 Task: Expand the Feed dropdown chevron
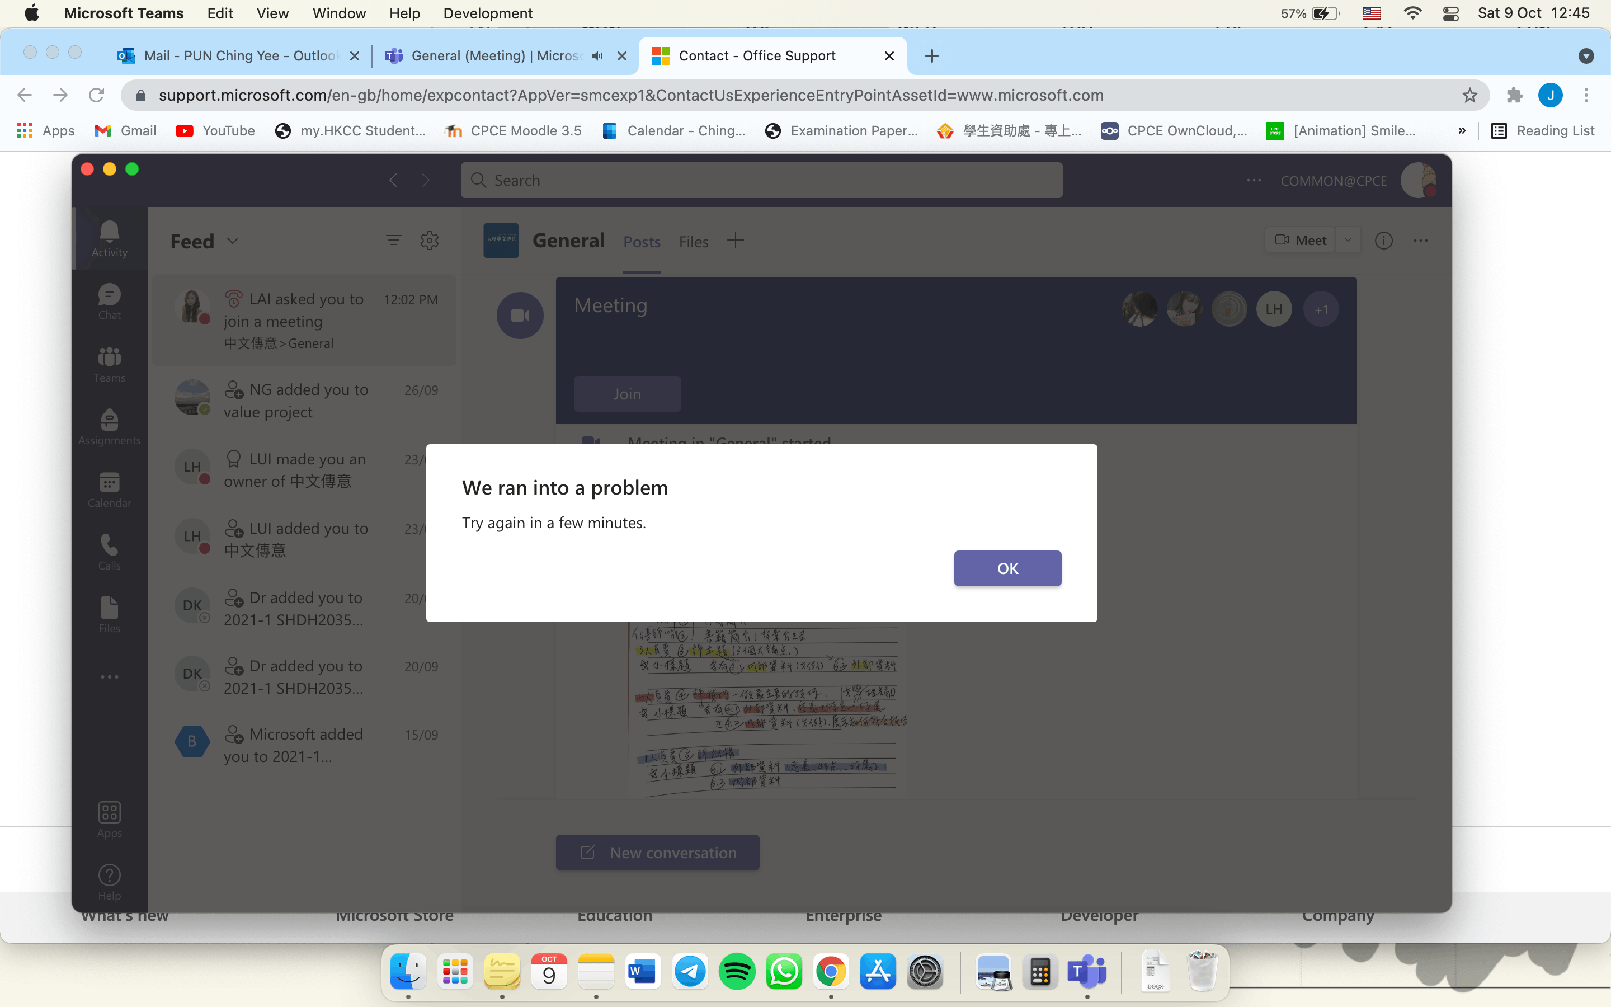click(x=233, y=241)
